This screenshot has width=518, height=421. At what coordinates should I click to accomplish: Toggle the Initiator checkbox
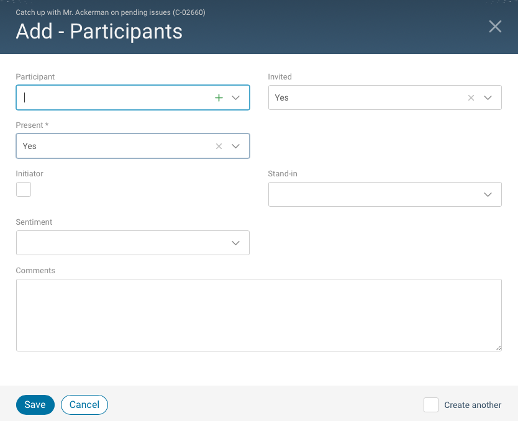(23, 189)
